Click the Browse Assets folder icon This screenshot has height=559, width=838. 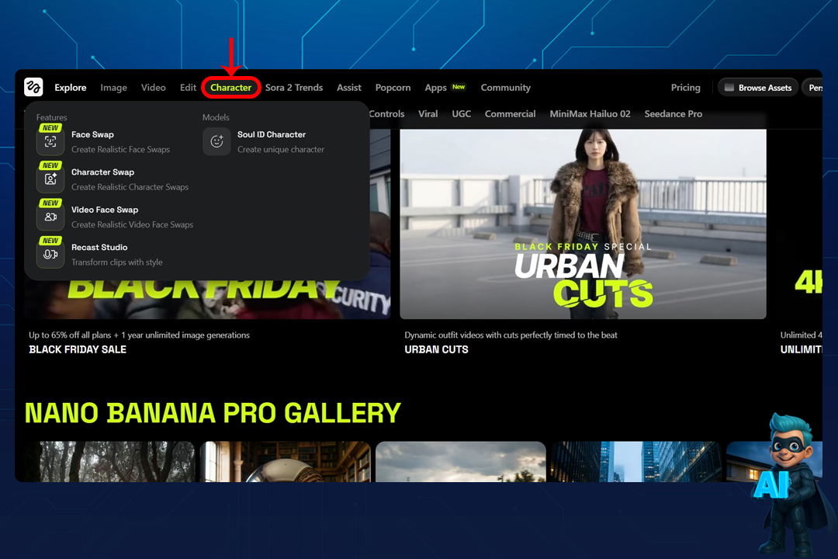click(729, 88)
